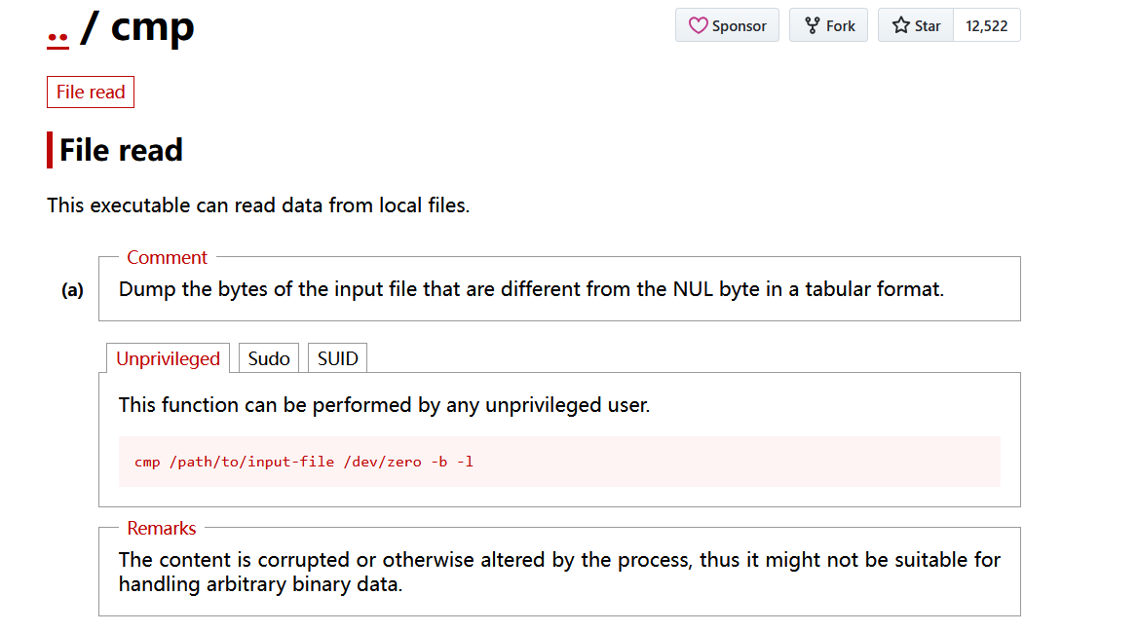The width and height of the screenshot is (1138, 632).
Task: Switch to the SUID tab
Action: [x=337, y=358]
